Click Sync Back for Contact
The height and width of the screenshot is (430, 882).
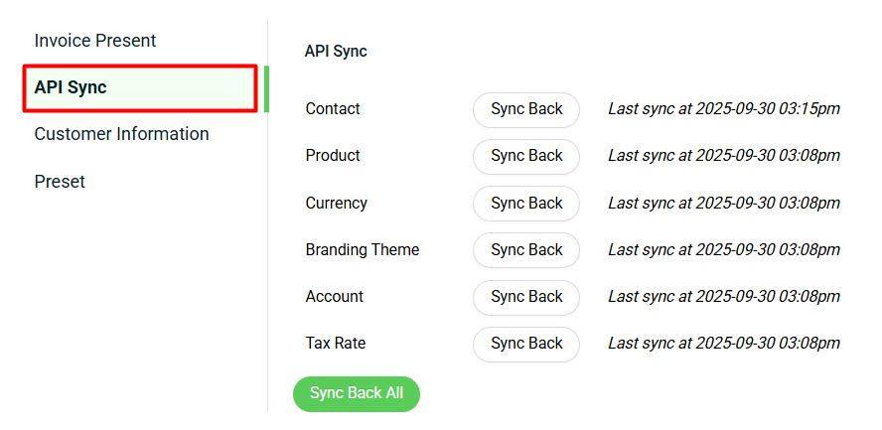(x=526, y=109)
